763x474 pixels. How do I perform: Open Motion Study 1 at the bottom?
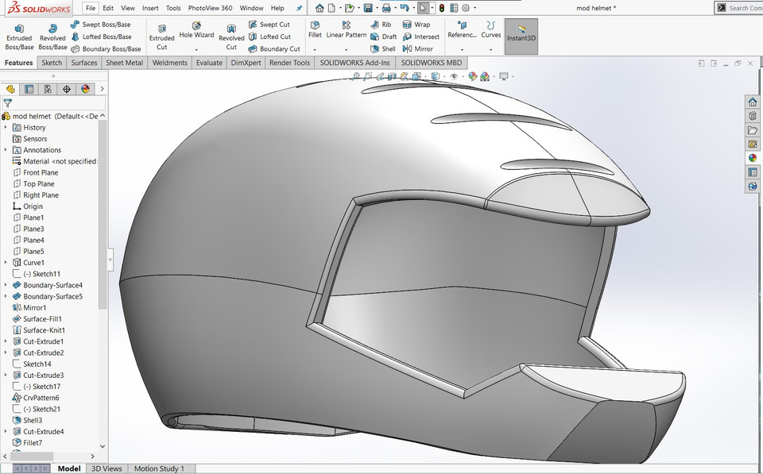pos(161,468)
